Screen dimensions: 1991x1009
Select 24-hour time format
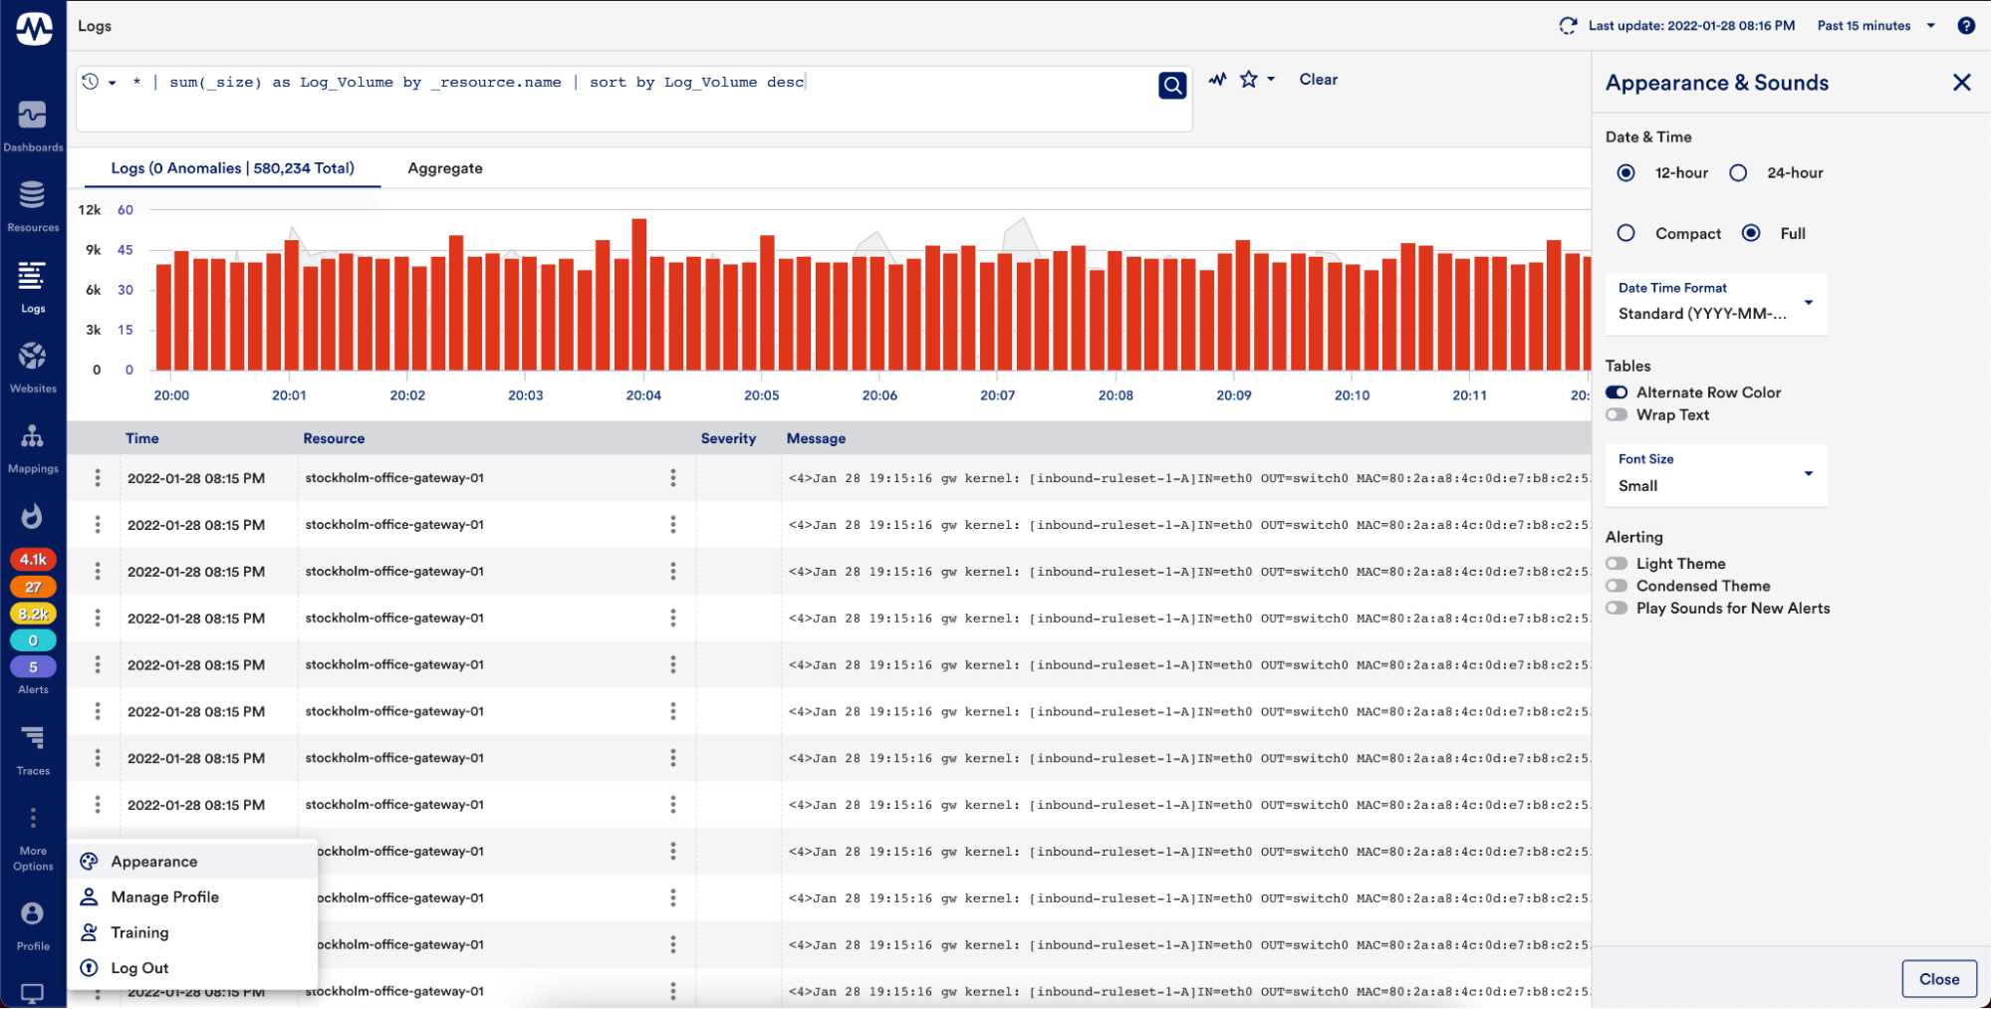tap(1738, 173)
